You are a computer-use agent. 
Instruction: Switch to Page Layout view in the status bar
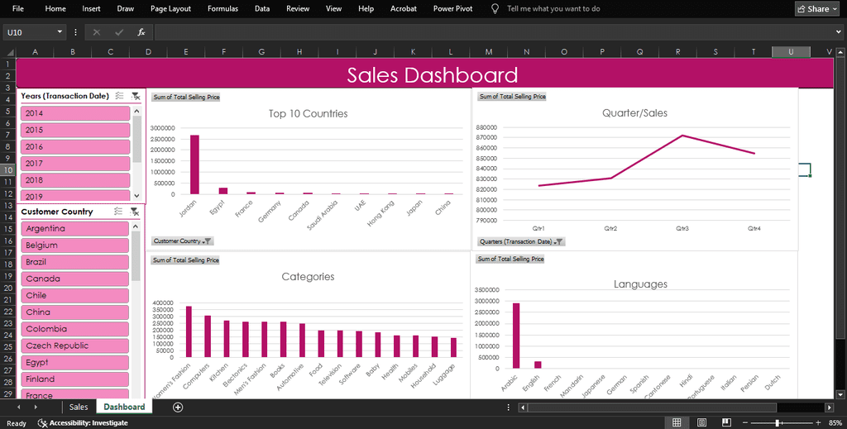coord(701,422)
